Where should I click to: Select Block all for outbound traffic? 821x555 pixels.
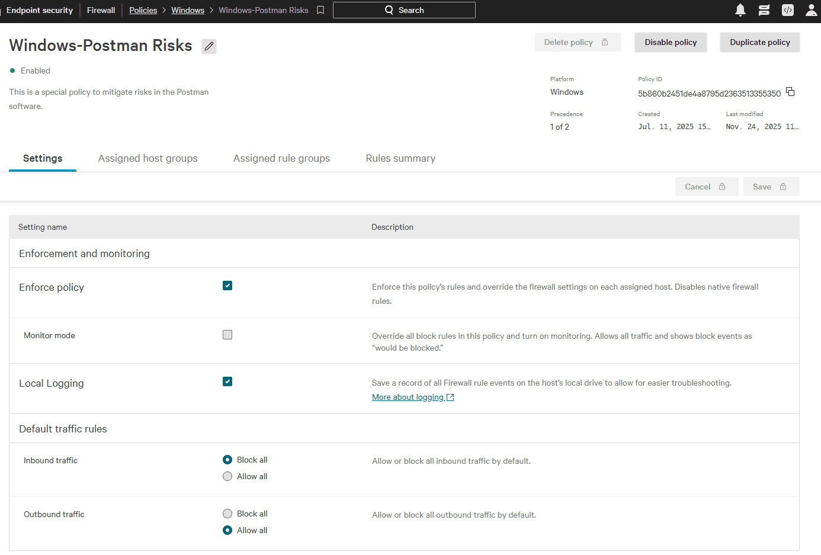click(x=227, y=514)
